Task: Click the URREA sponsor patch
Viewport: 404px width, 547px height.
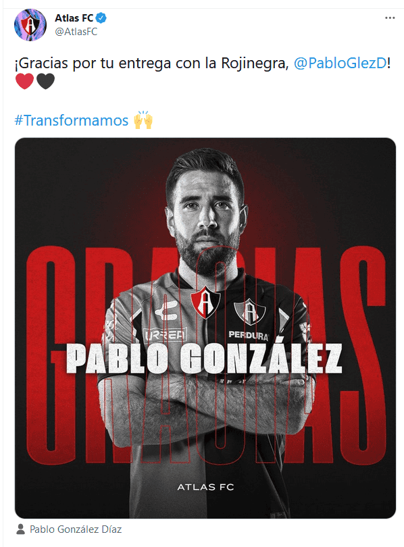Action: pyautogui.click(x=165, y=336)
